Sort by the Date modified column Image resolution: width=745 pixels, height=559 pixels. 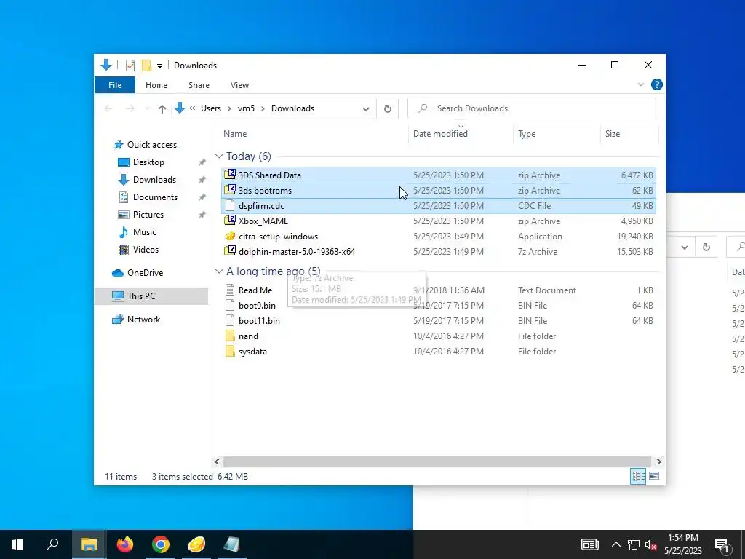click(x=440, y=134)
